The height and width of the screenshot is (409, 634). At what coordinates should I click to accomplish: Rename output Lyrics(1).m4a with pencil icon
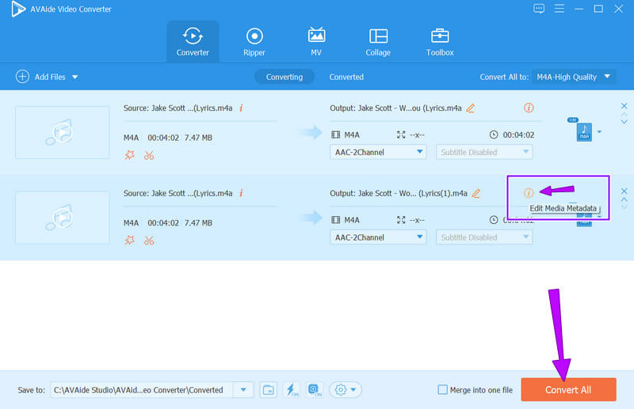pyautogui.click(x=476, y=193)
